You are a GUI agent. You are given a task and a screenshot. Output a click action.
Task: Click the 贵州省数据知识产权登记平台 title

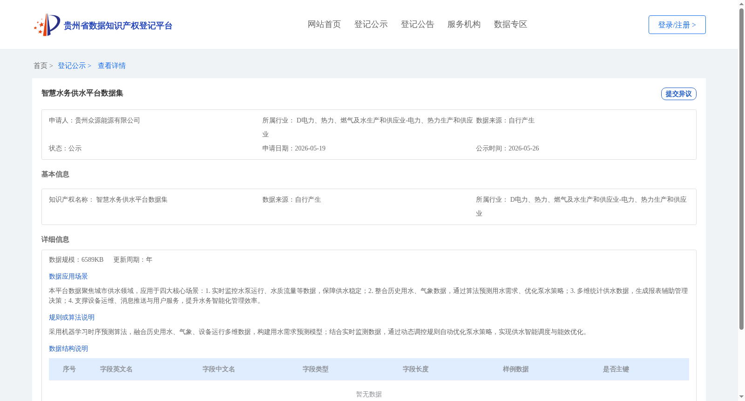coord(118,26)
